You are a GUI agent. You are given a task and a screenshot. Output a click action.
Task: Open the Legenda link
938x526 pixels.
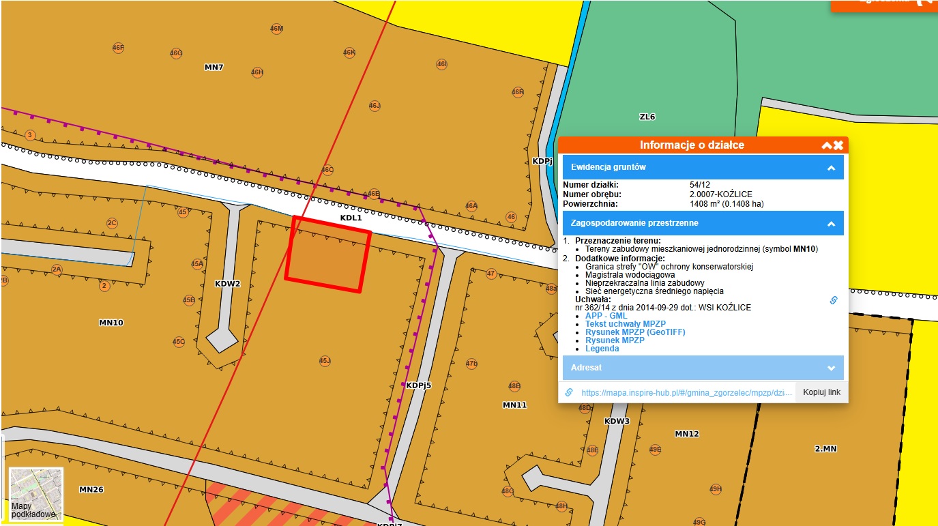(x=602, y=349)
